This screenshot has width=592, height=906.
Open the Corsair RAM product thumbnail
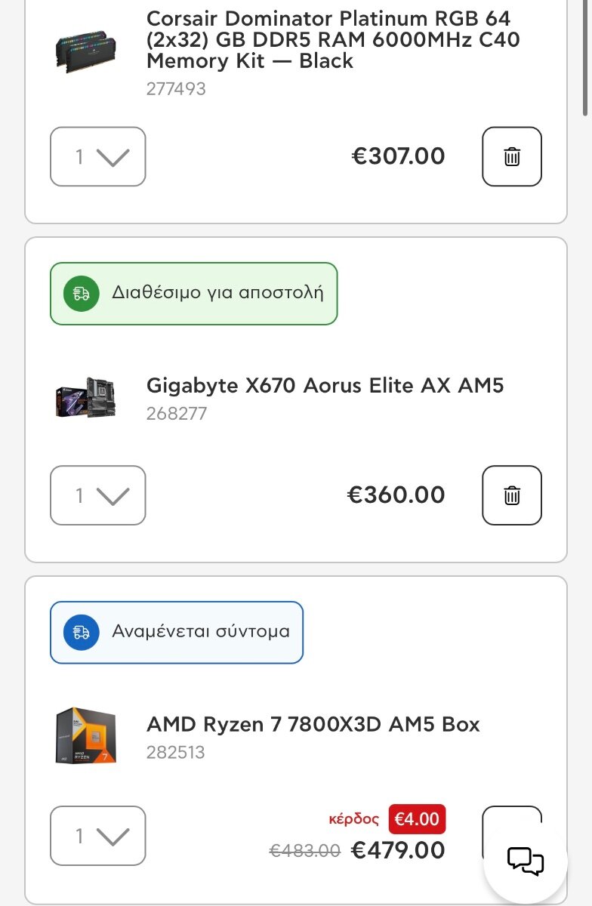click(x=86, y=53)
